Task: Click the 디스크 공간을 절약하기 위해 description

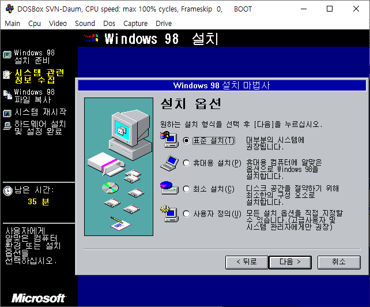Action: (293, 195)
